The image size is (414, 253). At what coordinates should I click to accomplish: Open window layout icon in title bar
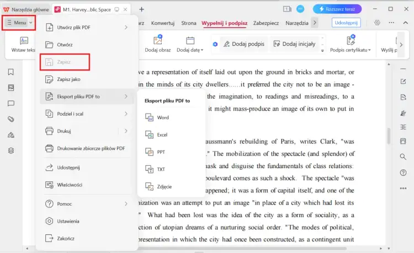pyautogui.click(x=287, y=9)
